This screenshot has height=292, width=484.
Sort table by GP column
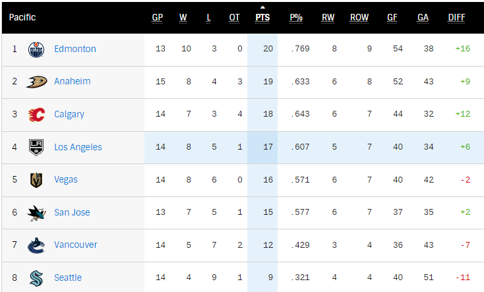(158, 18)
